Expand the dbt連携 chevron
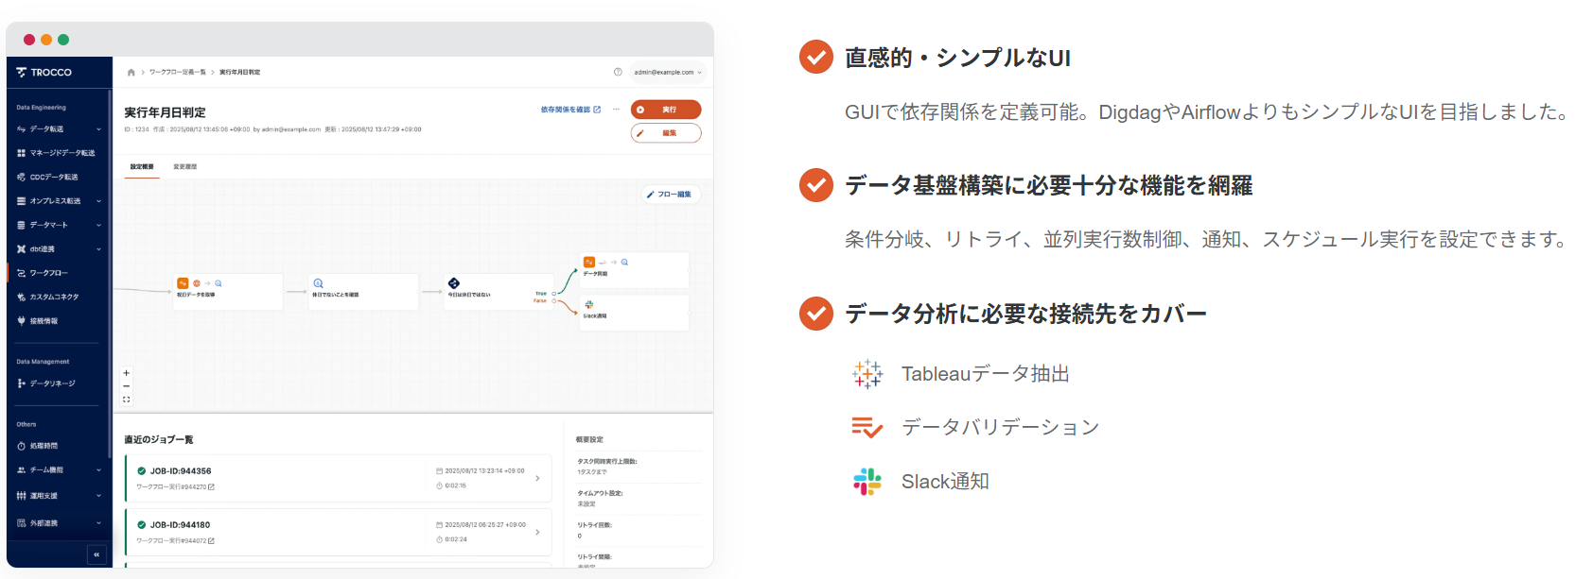This screenshot has width=1593, height=579. (98, 249)
